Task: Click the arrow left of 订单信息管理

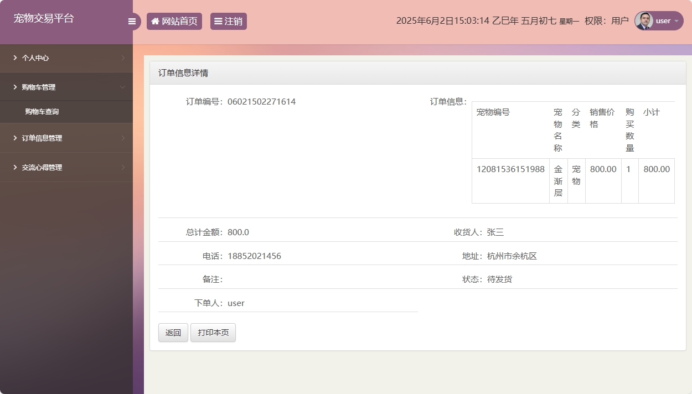Action: (15, 138)
